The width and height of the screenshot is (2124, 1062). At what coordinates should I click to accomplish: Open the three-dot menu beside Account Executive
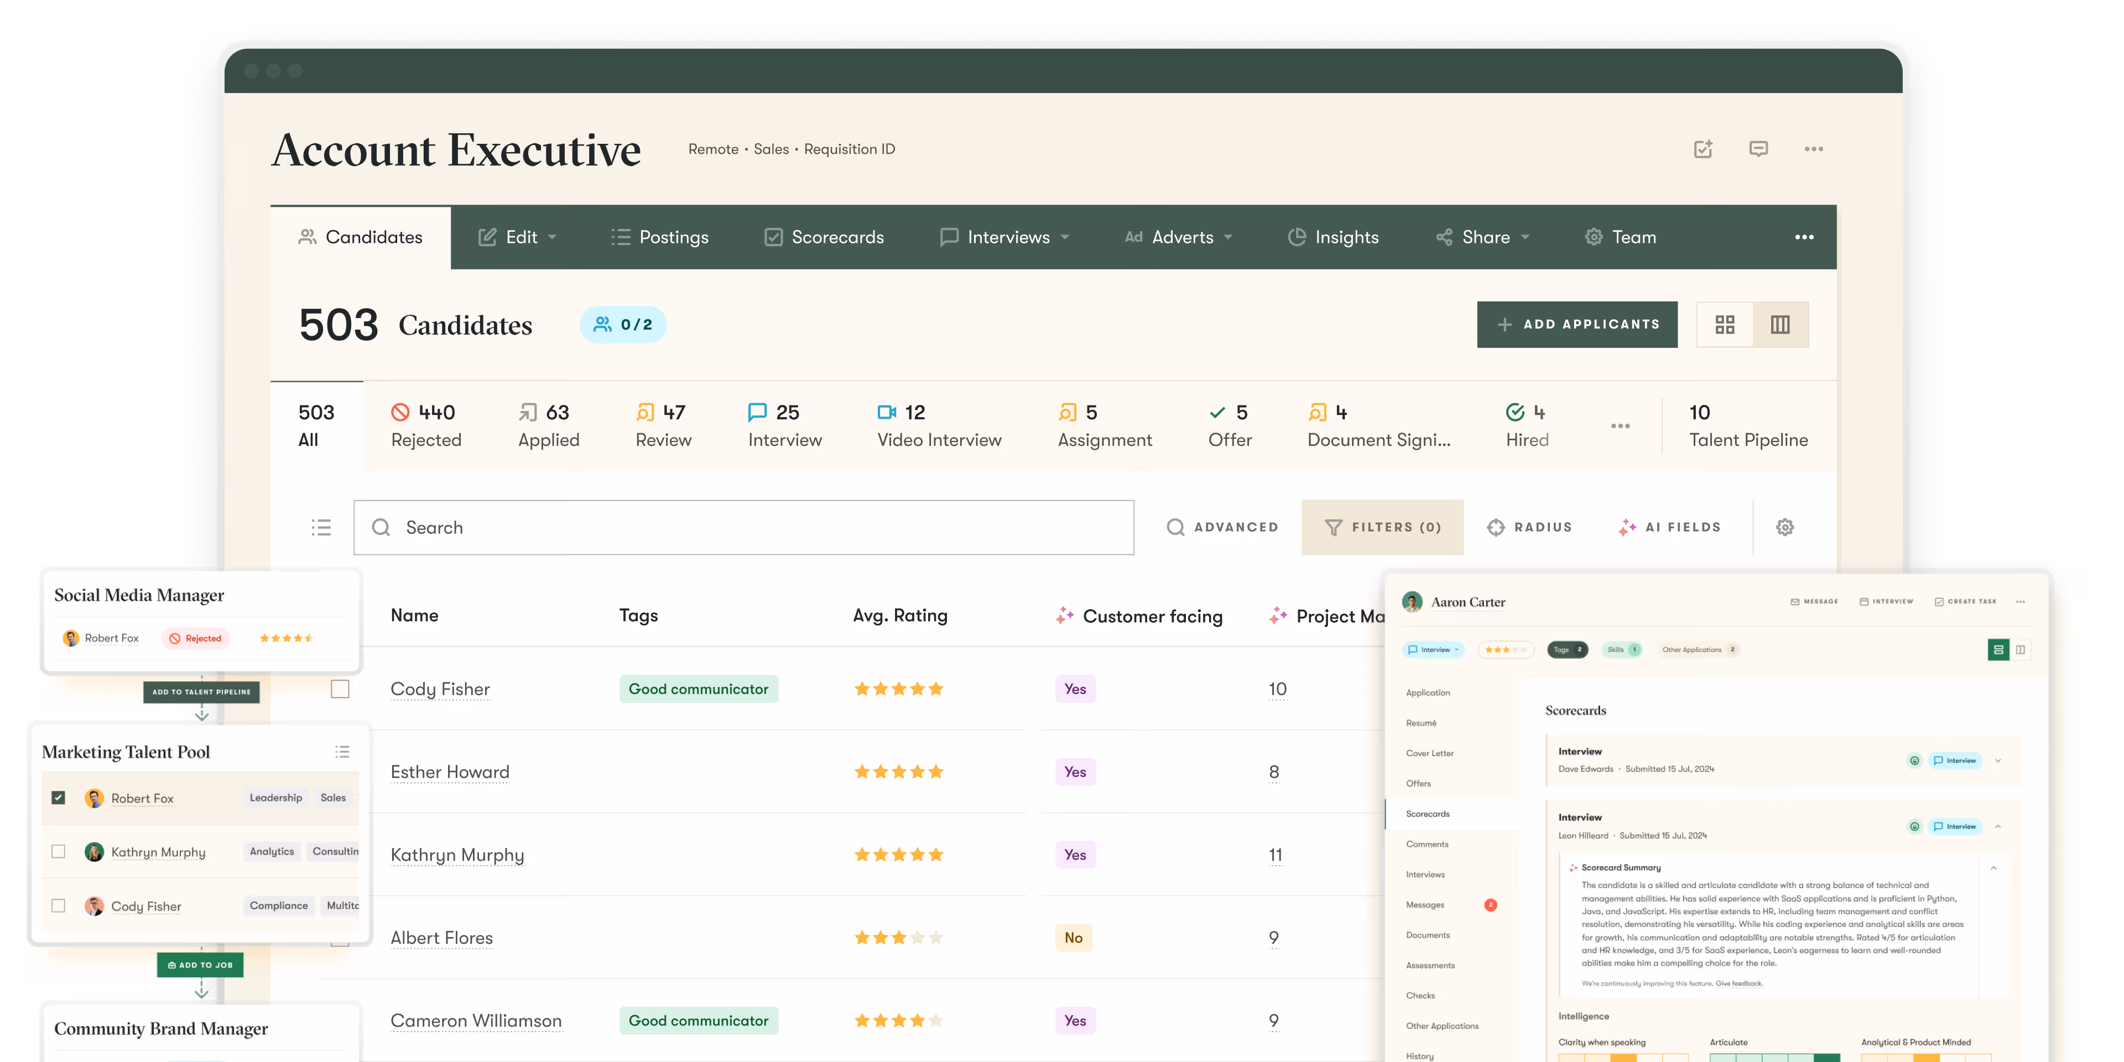(x=1813, y=149)
